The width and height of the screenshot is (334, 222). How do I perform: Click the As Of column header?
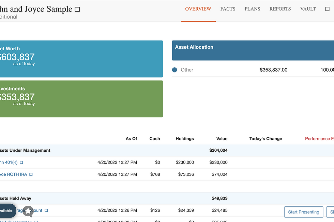point(131,139)
